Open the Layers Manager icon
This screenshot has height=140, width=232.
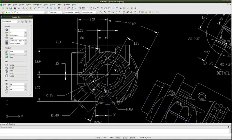(x=3, y=12)
